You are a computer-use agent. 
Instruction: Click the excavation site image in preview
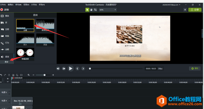click(129, 34)
